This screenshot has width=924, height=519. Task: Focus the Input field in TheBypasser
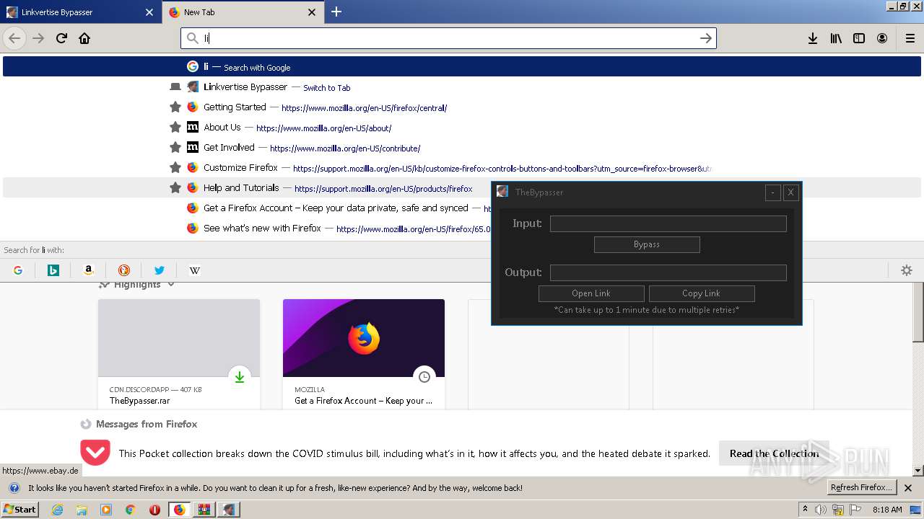[x=668, y=223]
